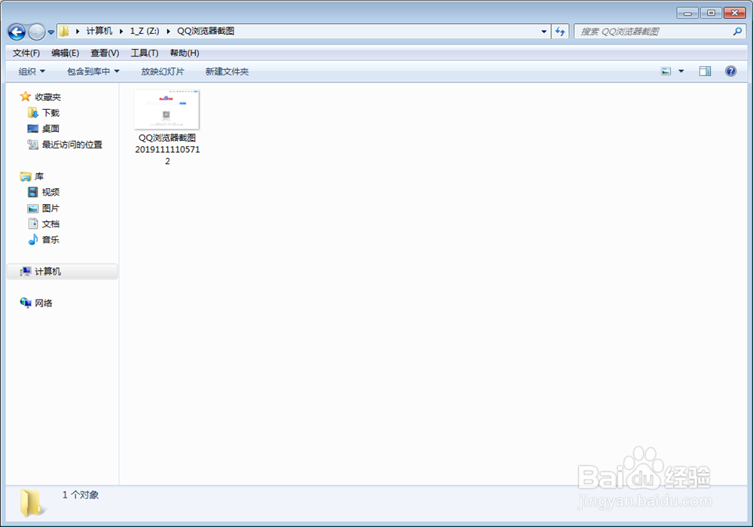Expand arrow after 1_Z (Z:) in breadcrumb

168,31
